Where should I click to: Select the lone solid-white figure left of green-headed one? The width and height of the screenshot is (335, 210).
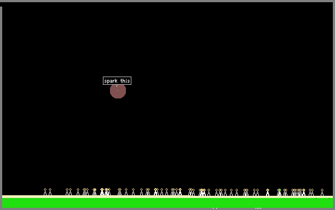268,192
